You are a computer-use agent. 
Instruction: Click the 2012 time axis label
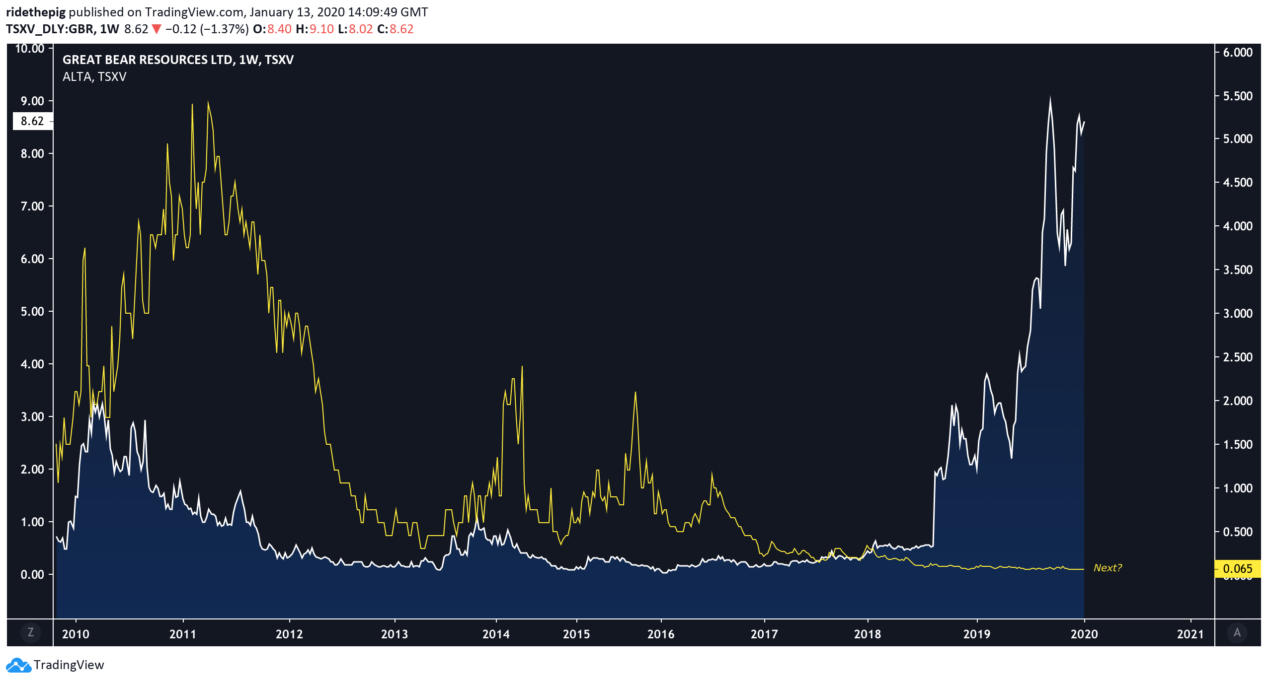point(289,634)
